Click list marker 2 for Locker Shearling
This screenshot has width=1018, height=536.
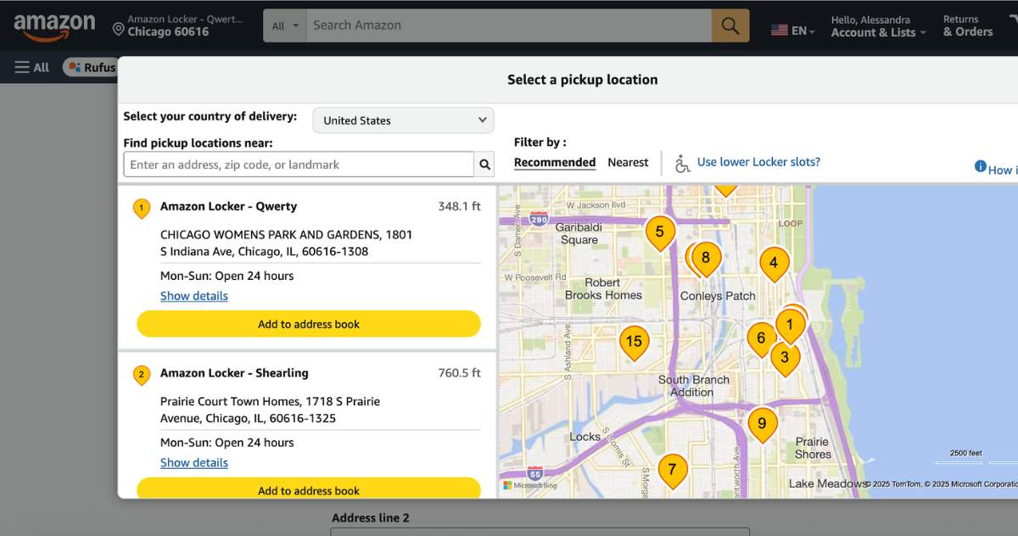(x=142, y=375)
